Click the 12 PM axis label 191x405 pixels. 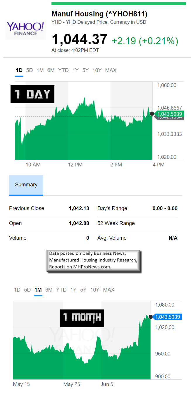pyautogui.click(x=75, y=165)
